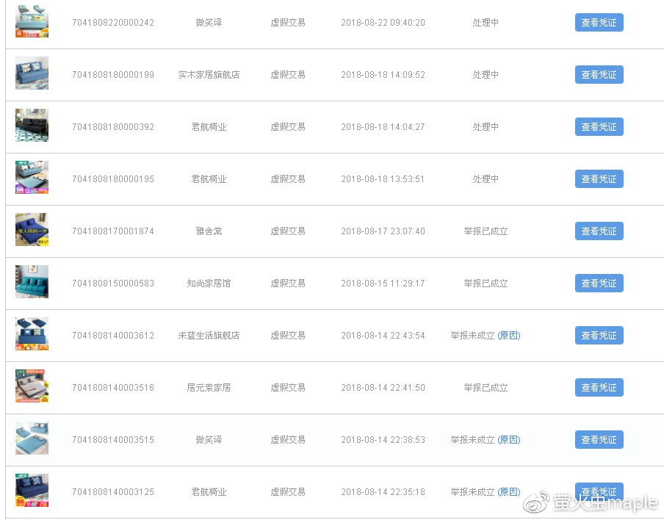Select report number 7041808150000583
This screenshot has height=520, width=664.
coord(113,283)
